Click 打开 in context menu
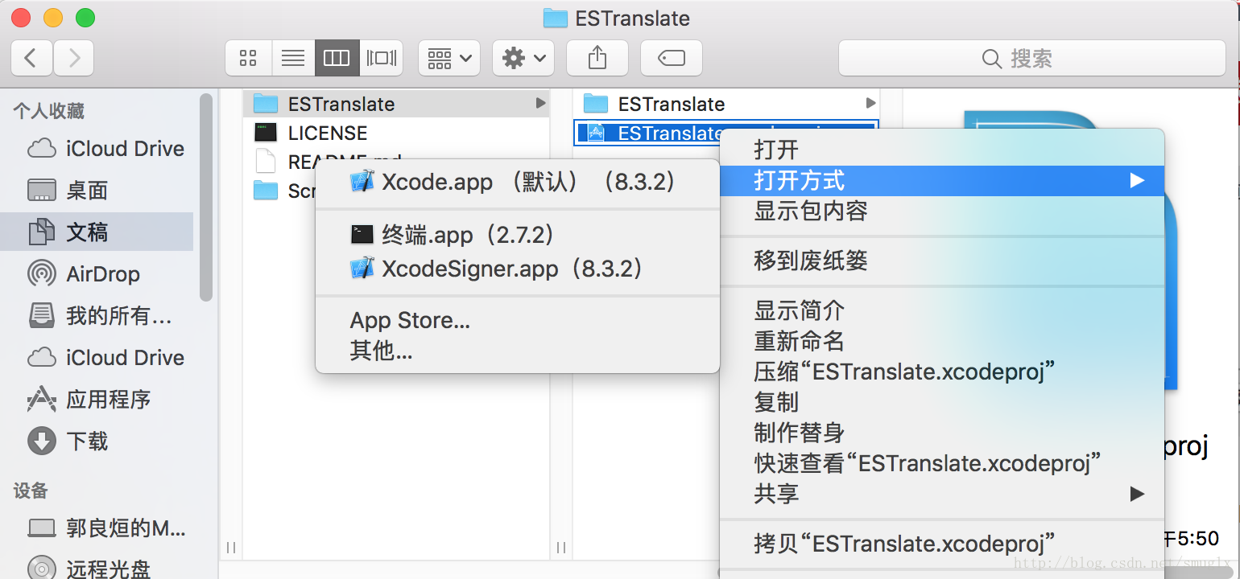The image size is (1240, 579). pos(942,150)
